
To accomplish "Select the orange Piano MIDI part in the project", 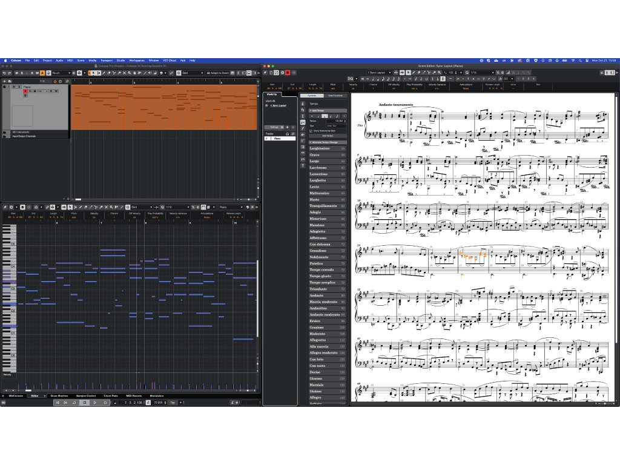I will click(164, 107).
